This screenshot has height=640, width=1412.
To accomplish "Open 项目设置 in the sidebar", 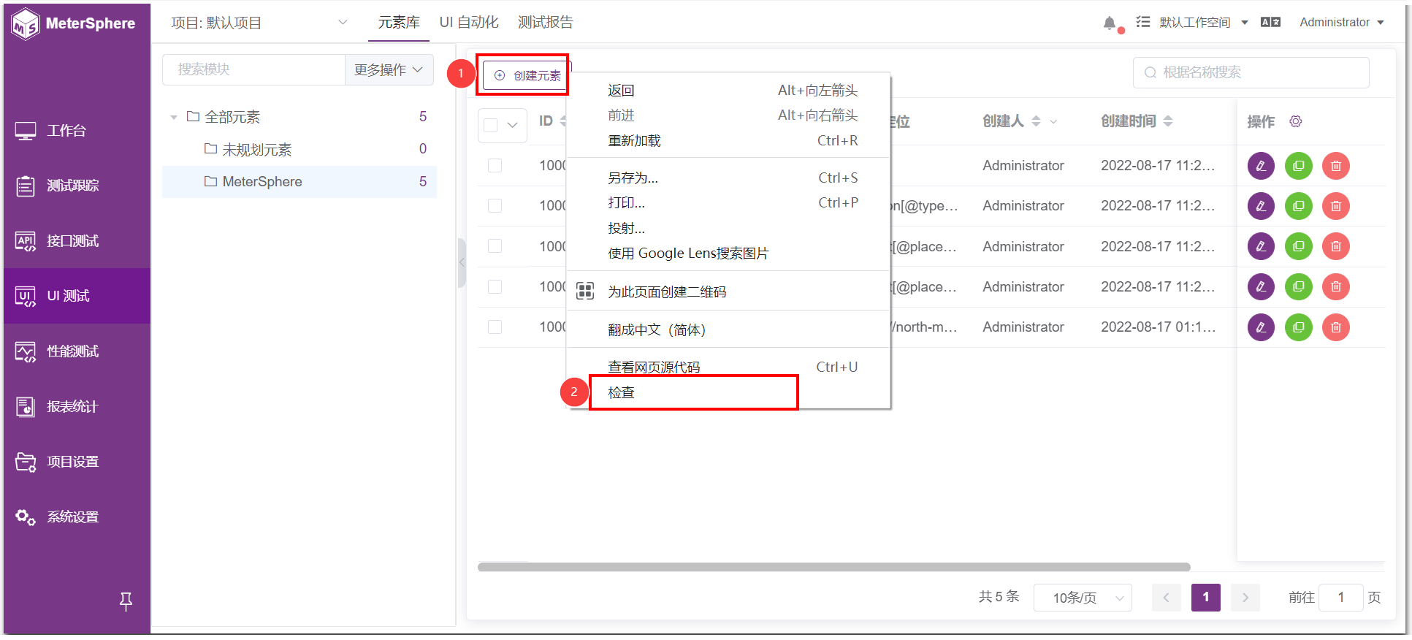I will click(77, 462).
